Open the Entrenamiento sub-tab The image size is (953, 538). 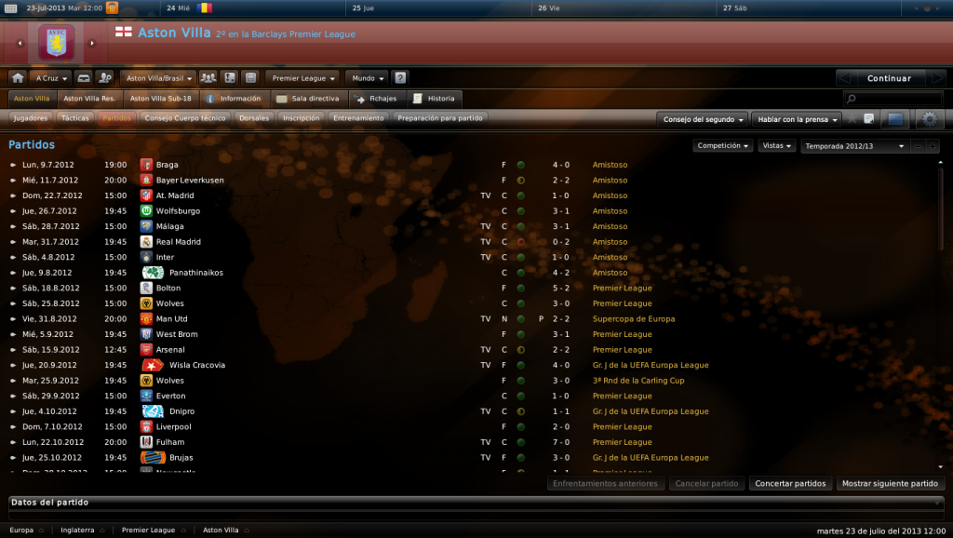click(x=358, y=118)
